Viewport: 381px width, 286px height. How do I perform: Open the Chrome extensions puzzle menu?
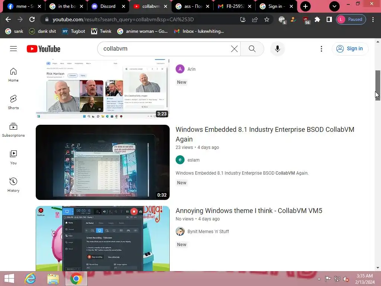(x=317, y=19)
